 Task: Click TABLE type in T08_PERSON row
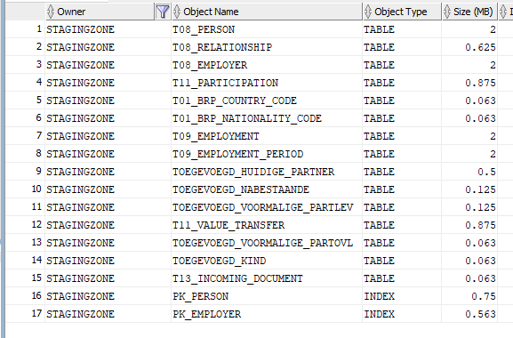pos(402,29)
